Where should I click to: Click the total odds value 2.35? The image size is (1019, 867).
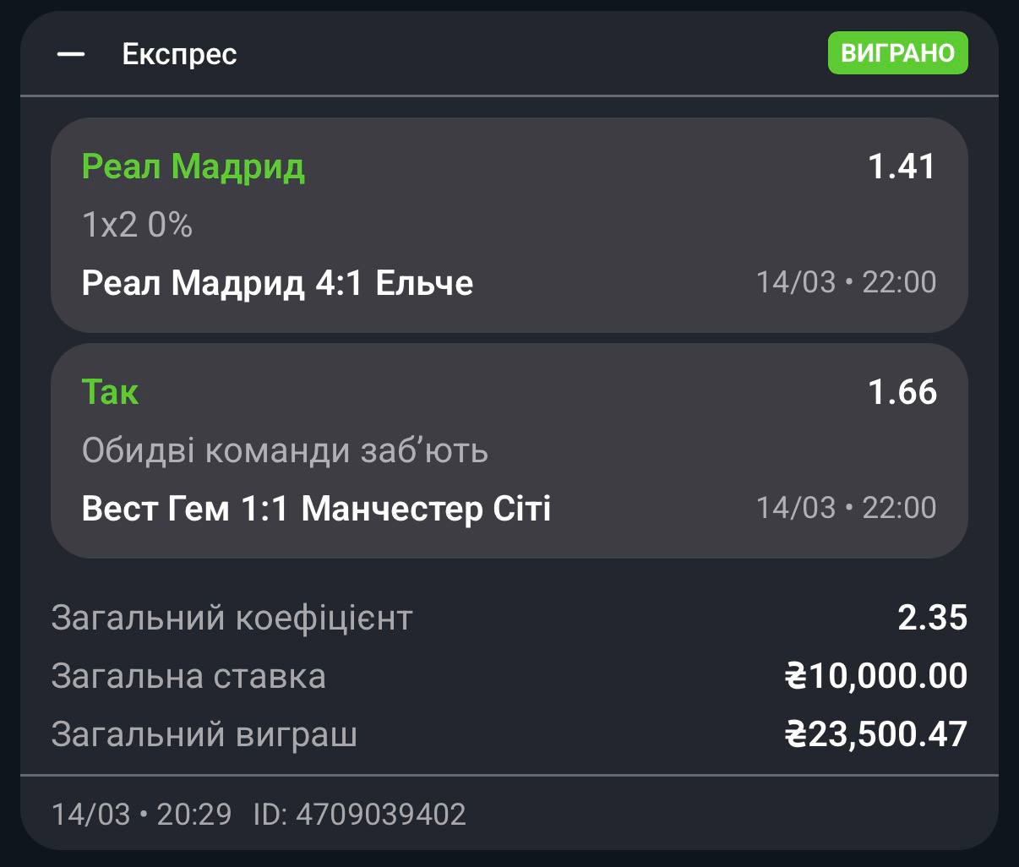[932, 618]
